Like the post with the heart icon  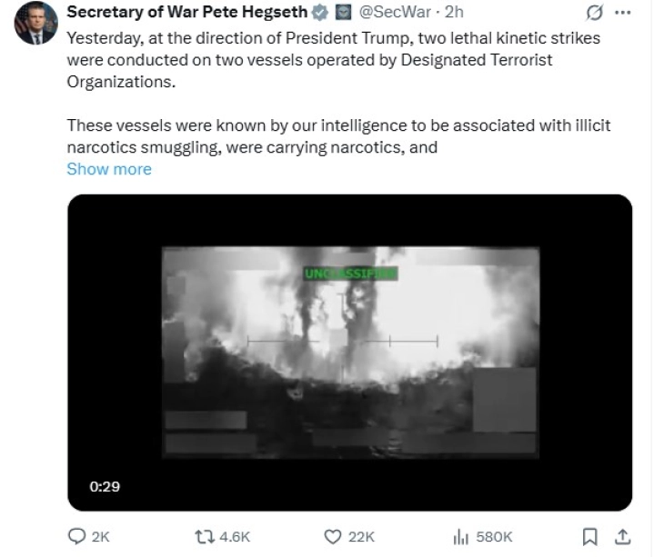(333, 536)
